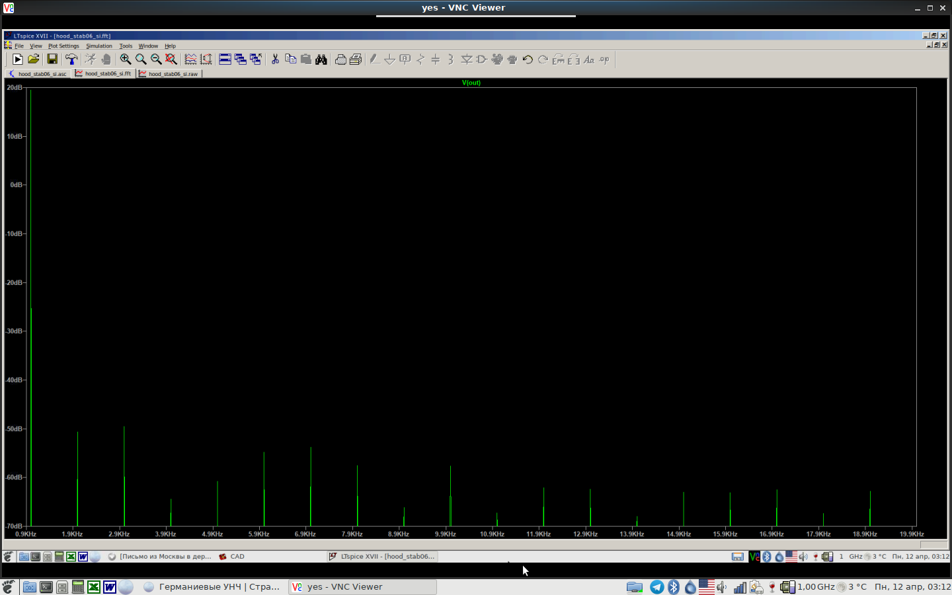Open the Control Panel hammer icon
Screen dimensions: 952x595
71,59
